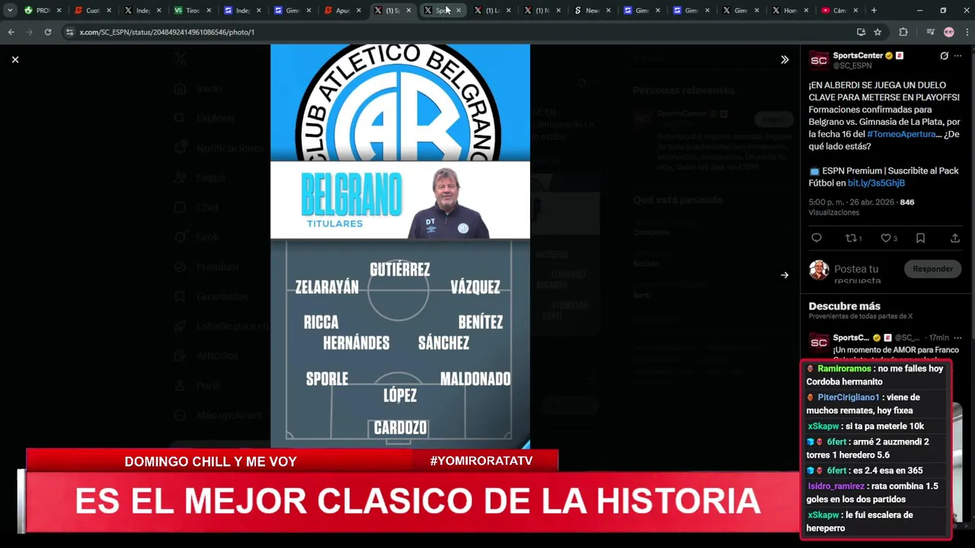Screen dimensions: 975x548
Task: Open more options on the 17min SportsCenter post
Action: (x=958, y=337)
